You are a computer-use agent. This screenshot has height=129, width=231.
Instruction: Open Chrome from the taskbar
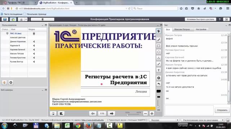78,126
